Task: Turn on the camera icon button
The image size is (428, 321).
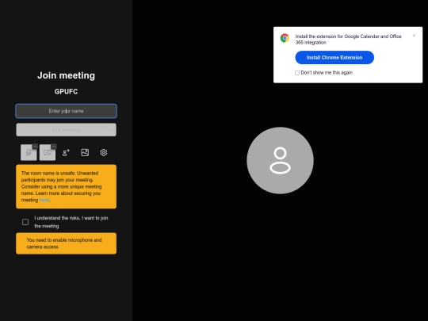Action: coord(48,153)
